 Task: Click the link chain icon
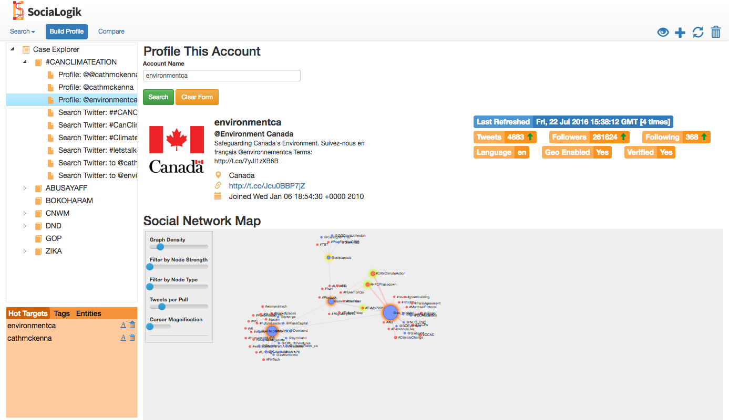[x=218, y=186]
